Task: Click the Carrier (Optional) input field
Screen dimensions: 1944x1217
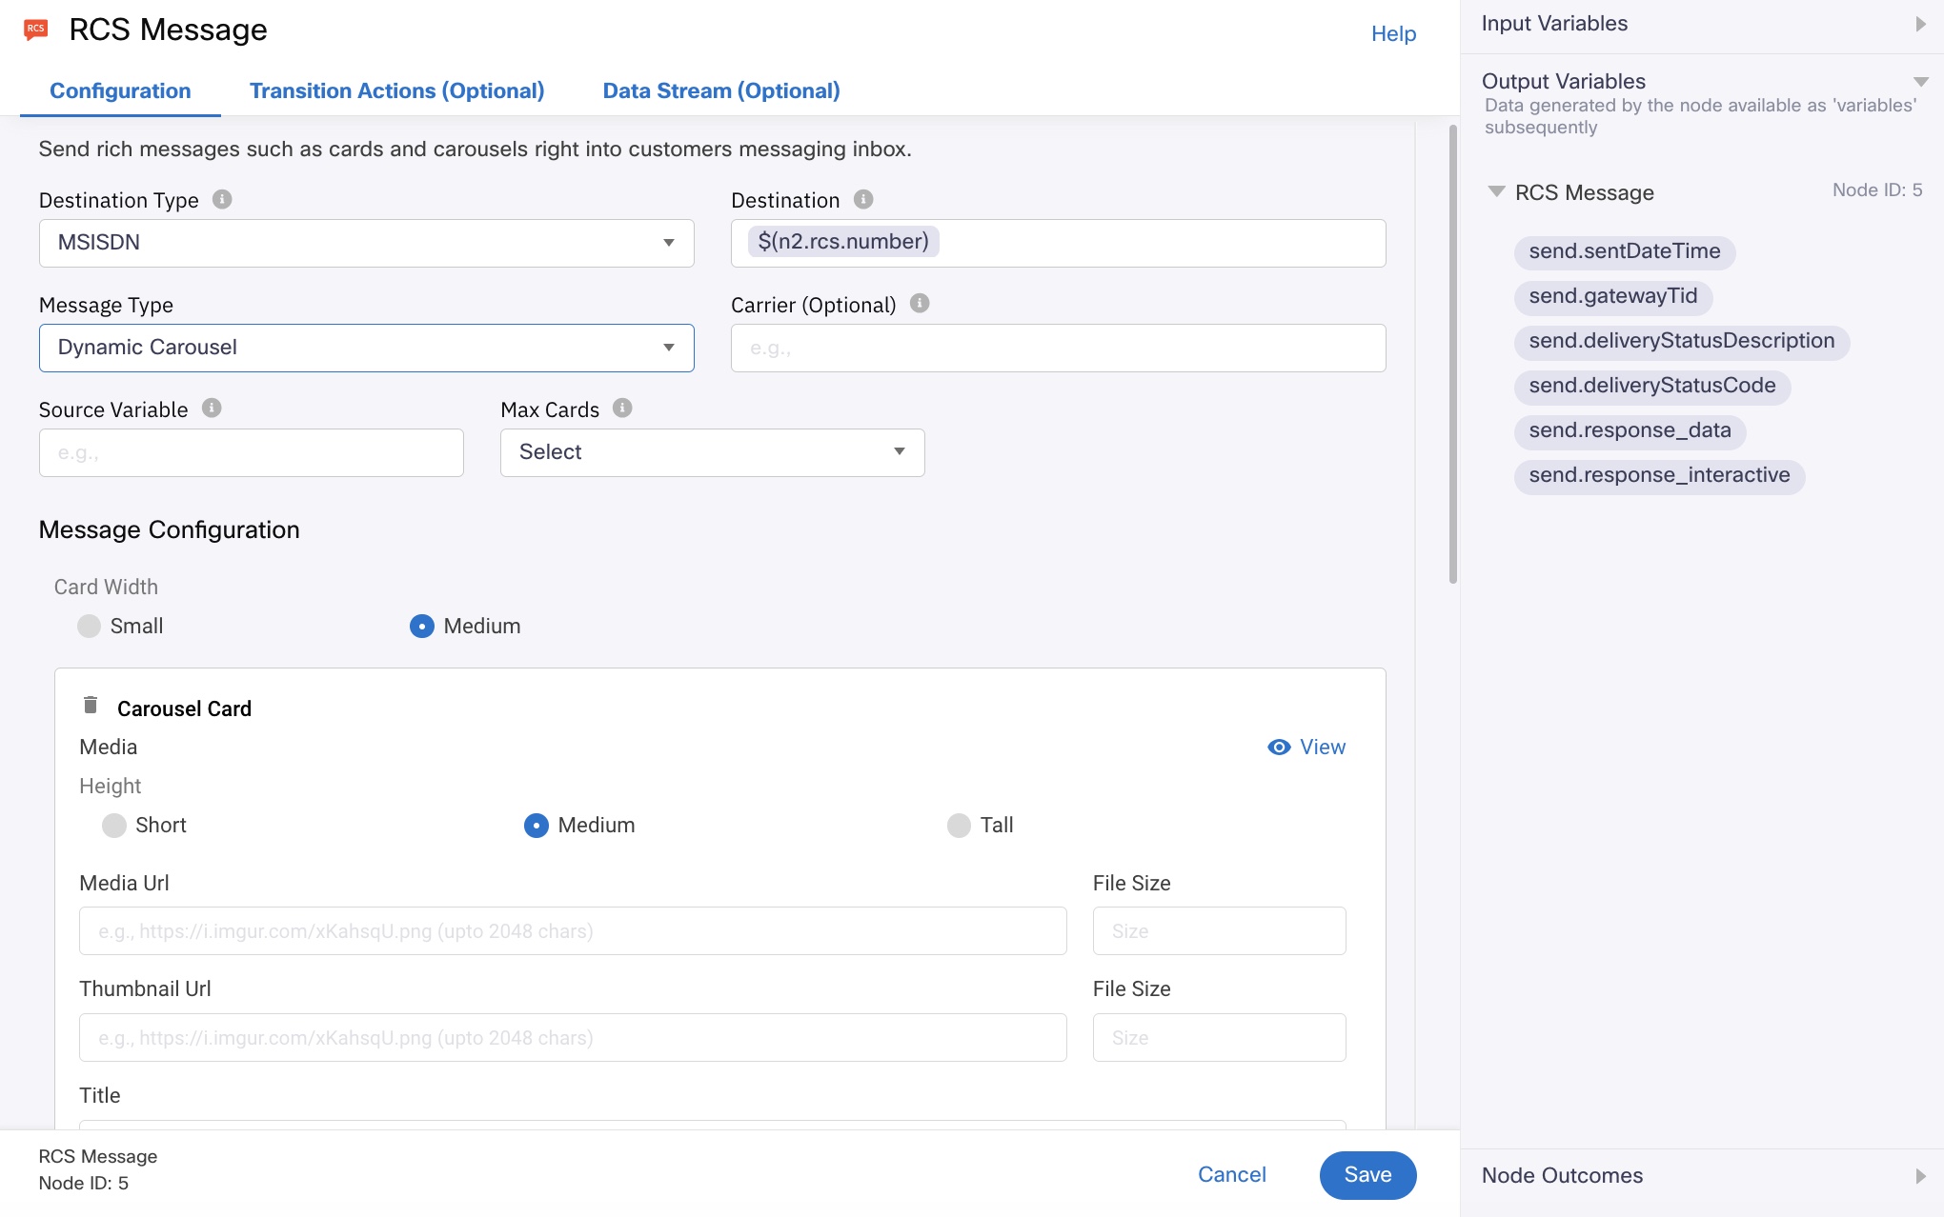Action: (x=1058, y=348)
